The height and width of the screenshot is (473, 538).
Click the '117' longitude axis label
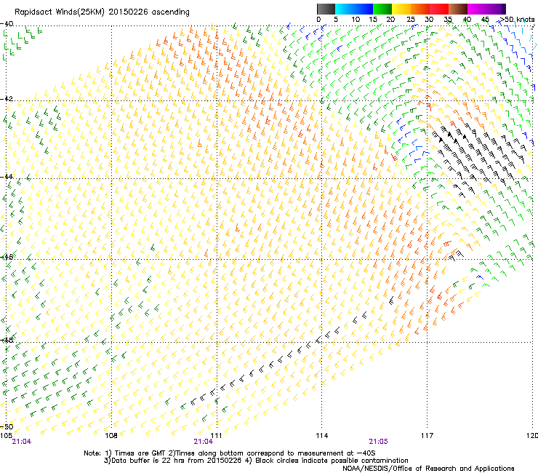(427, 436)
